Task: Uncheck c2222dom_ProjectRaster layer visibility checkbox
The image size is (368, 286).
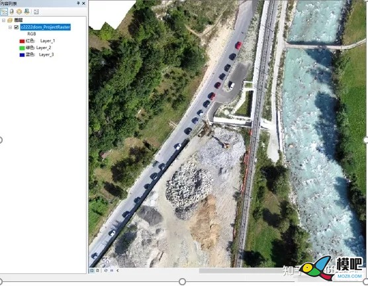Action: click(x=16, y=27)
